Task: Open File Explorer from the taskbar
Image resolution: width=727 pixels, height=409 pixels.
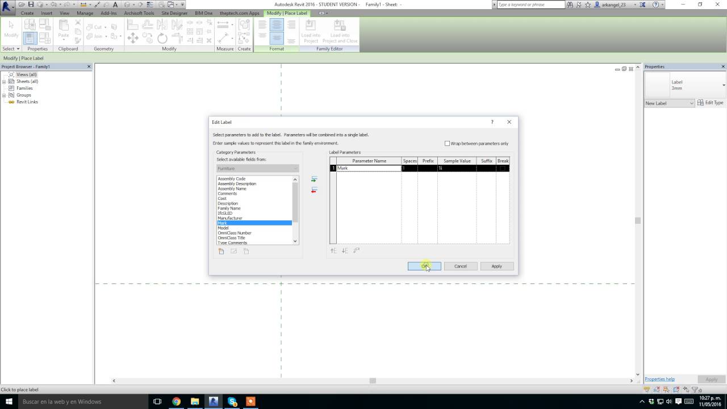Action: click(x=195, y=402)
